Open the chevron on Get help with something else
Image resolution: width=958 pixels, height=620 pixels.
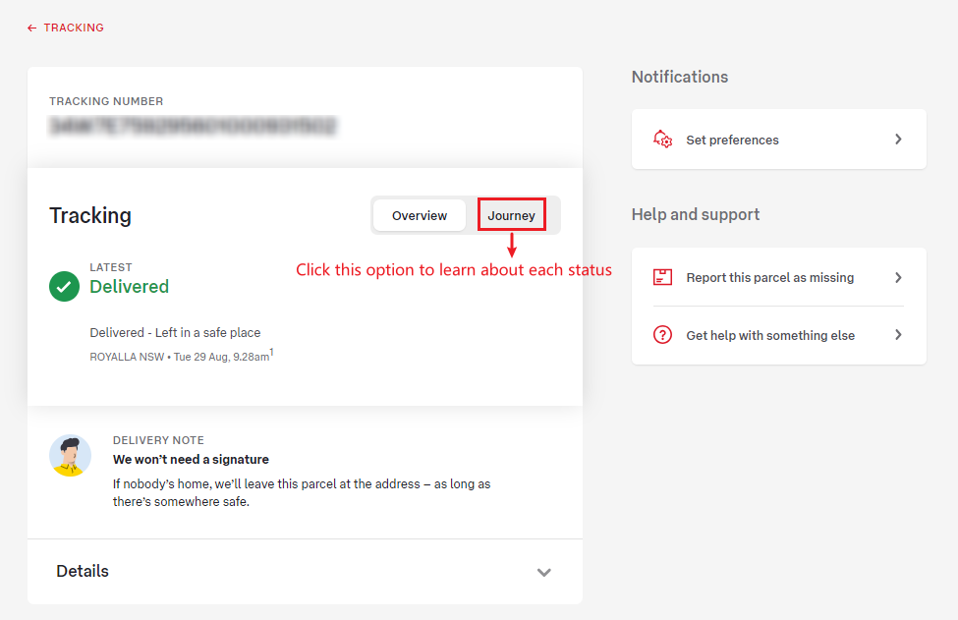tap(898, 335)
